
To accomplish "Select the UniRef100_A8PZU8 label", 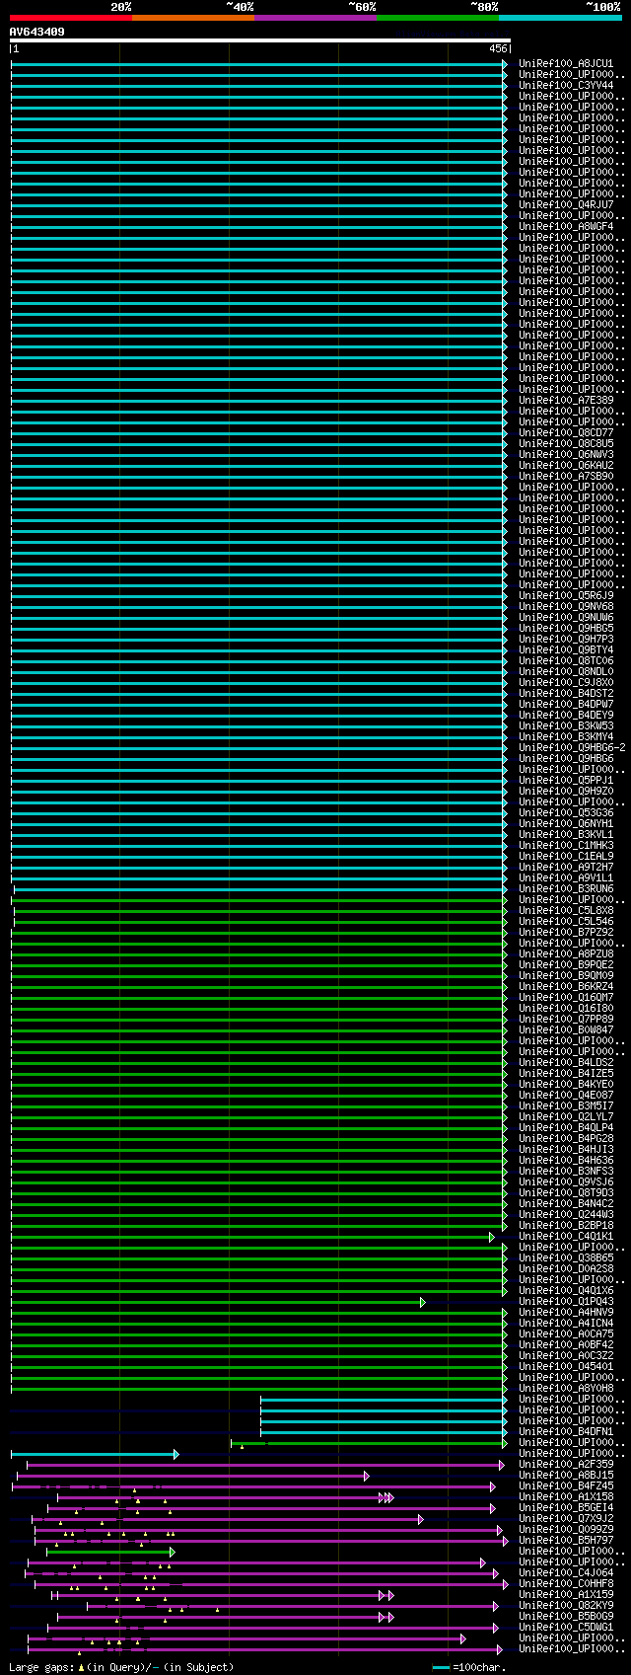I will pos(566,954).
